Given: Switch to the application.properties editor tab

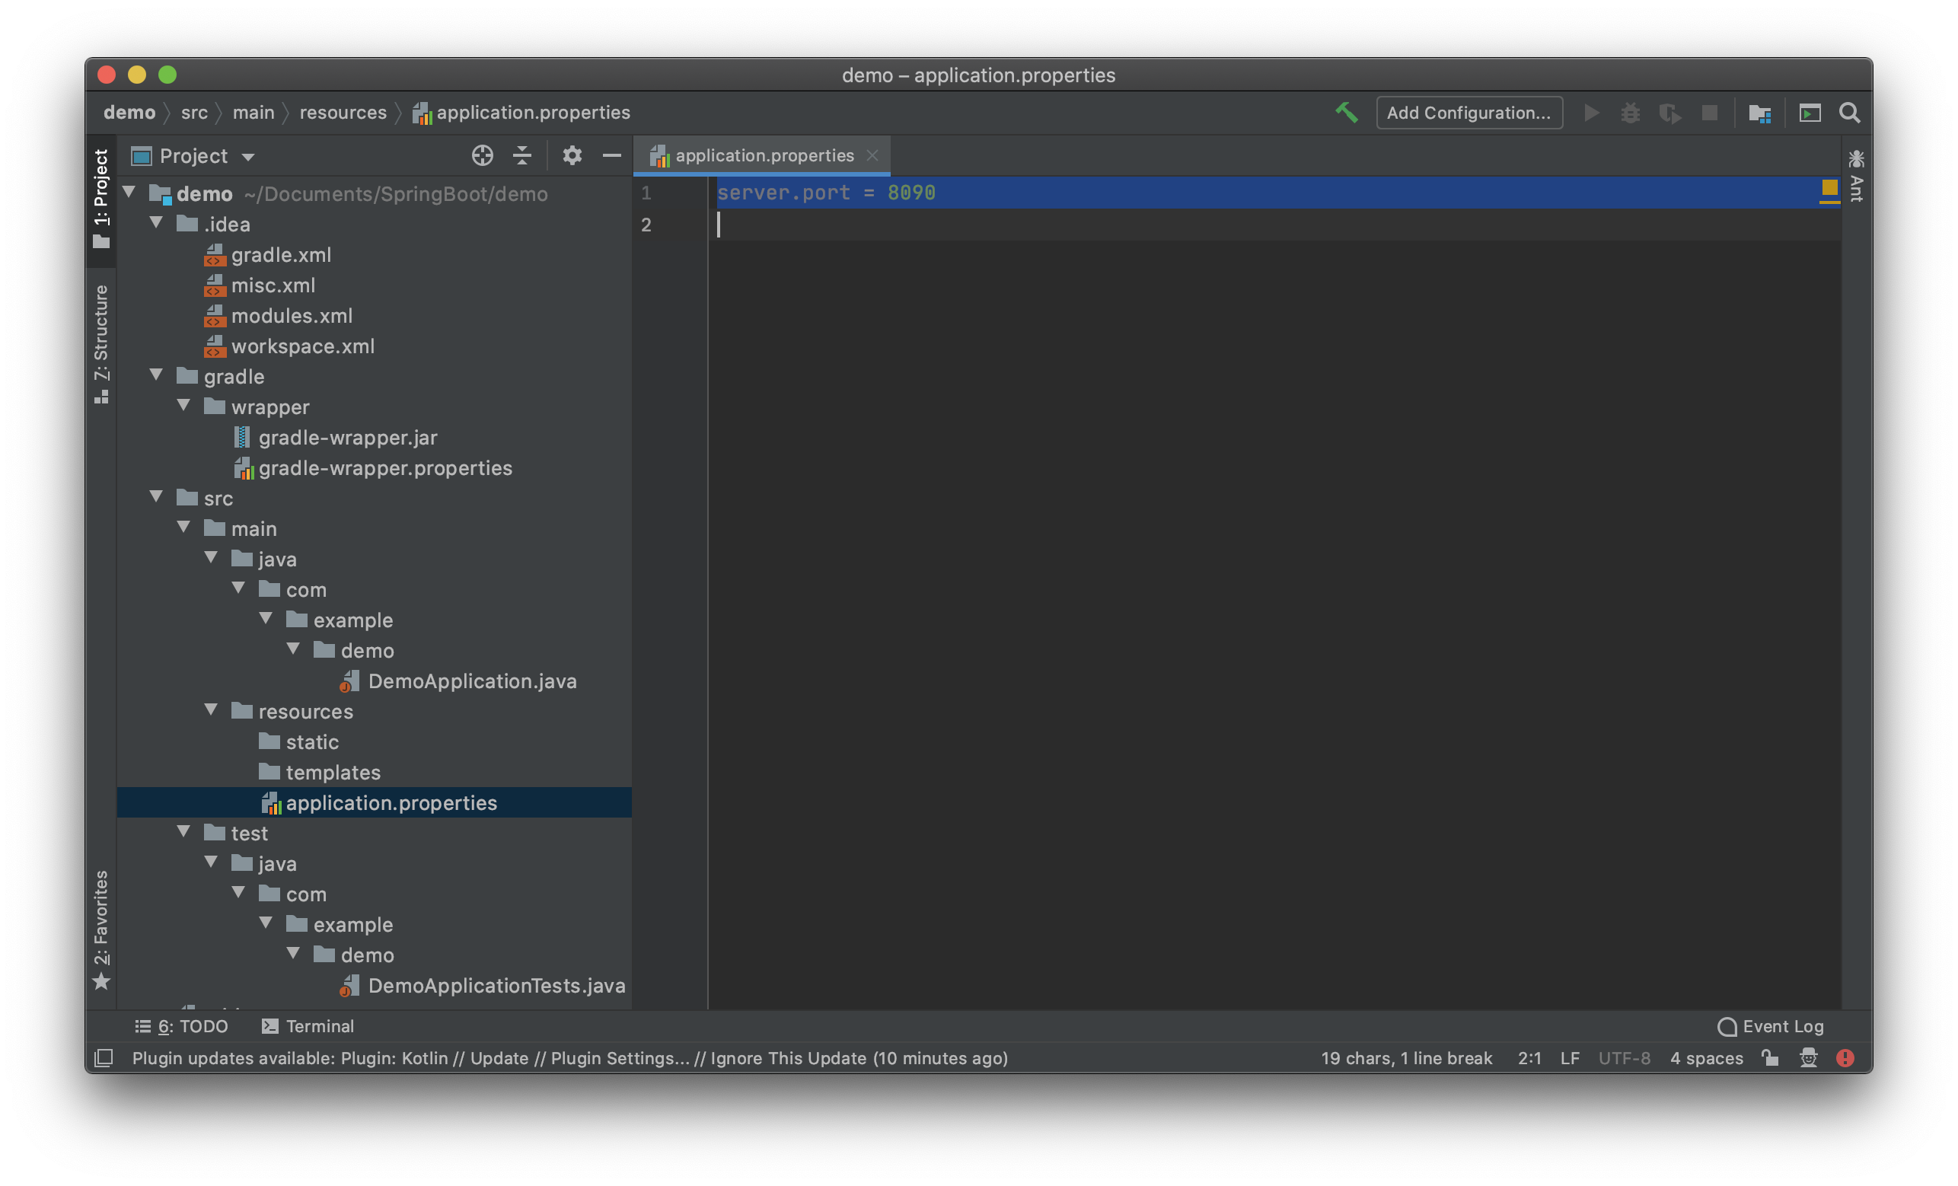Looking at the screenshot, I should point(763,156).
